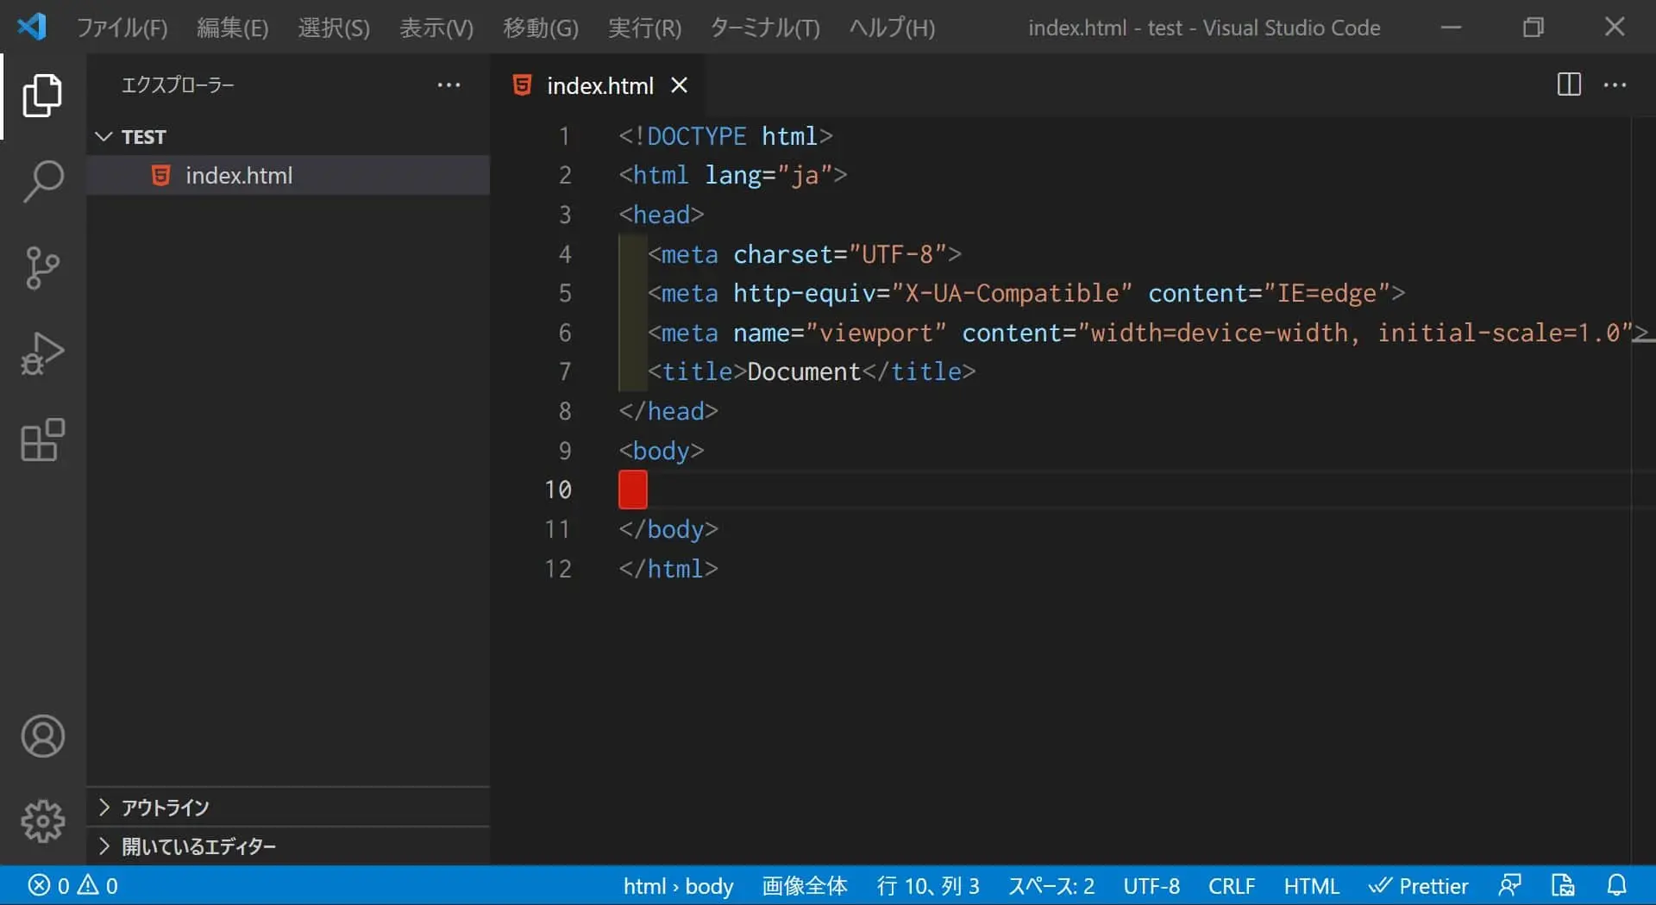Open ヘルプ(H) menu
Image resolution: width=1656 pixels, height=905 pixels.
click(892, 28)
